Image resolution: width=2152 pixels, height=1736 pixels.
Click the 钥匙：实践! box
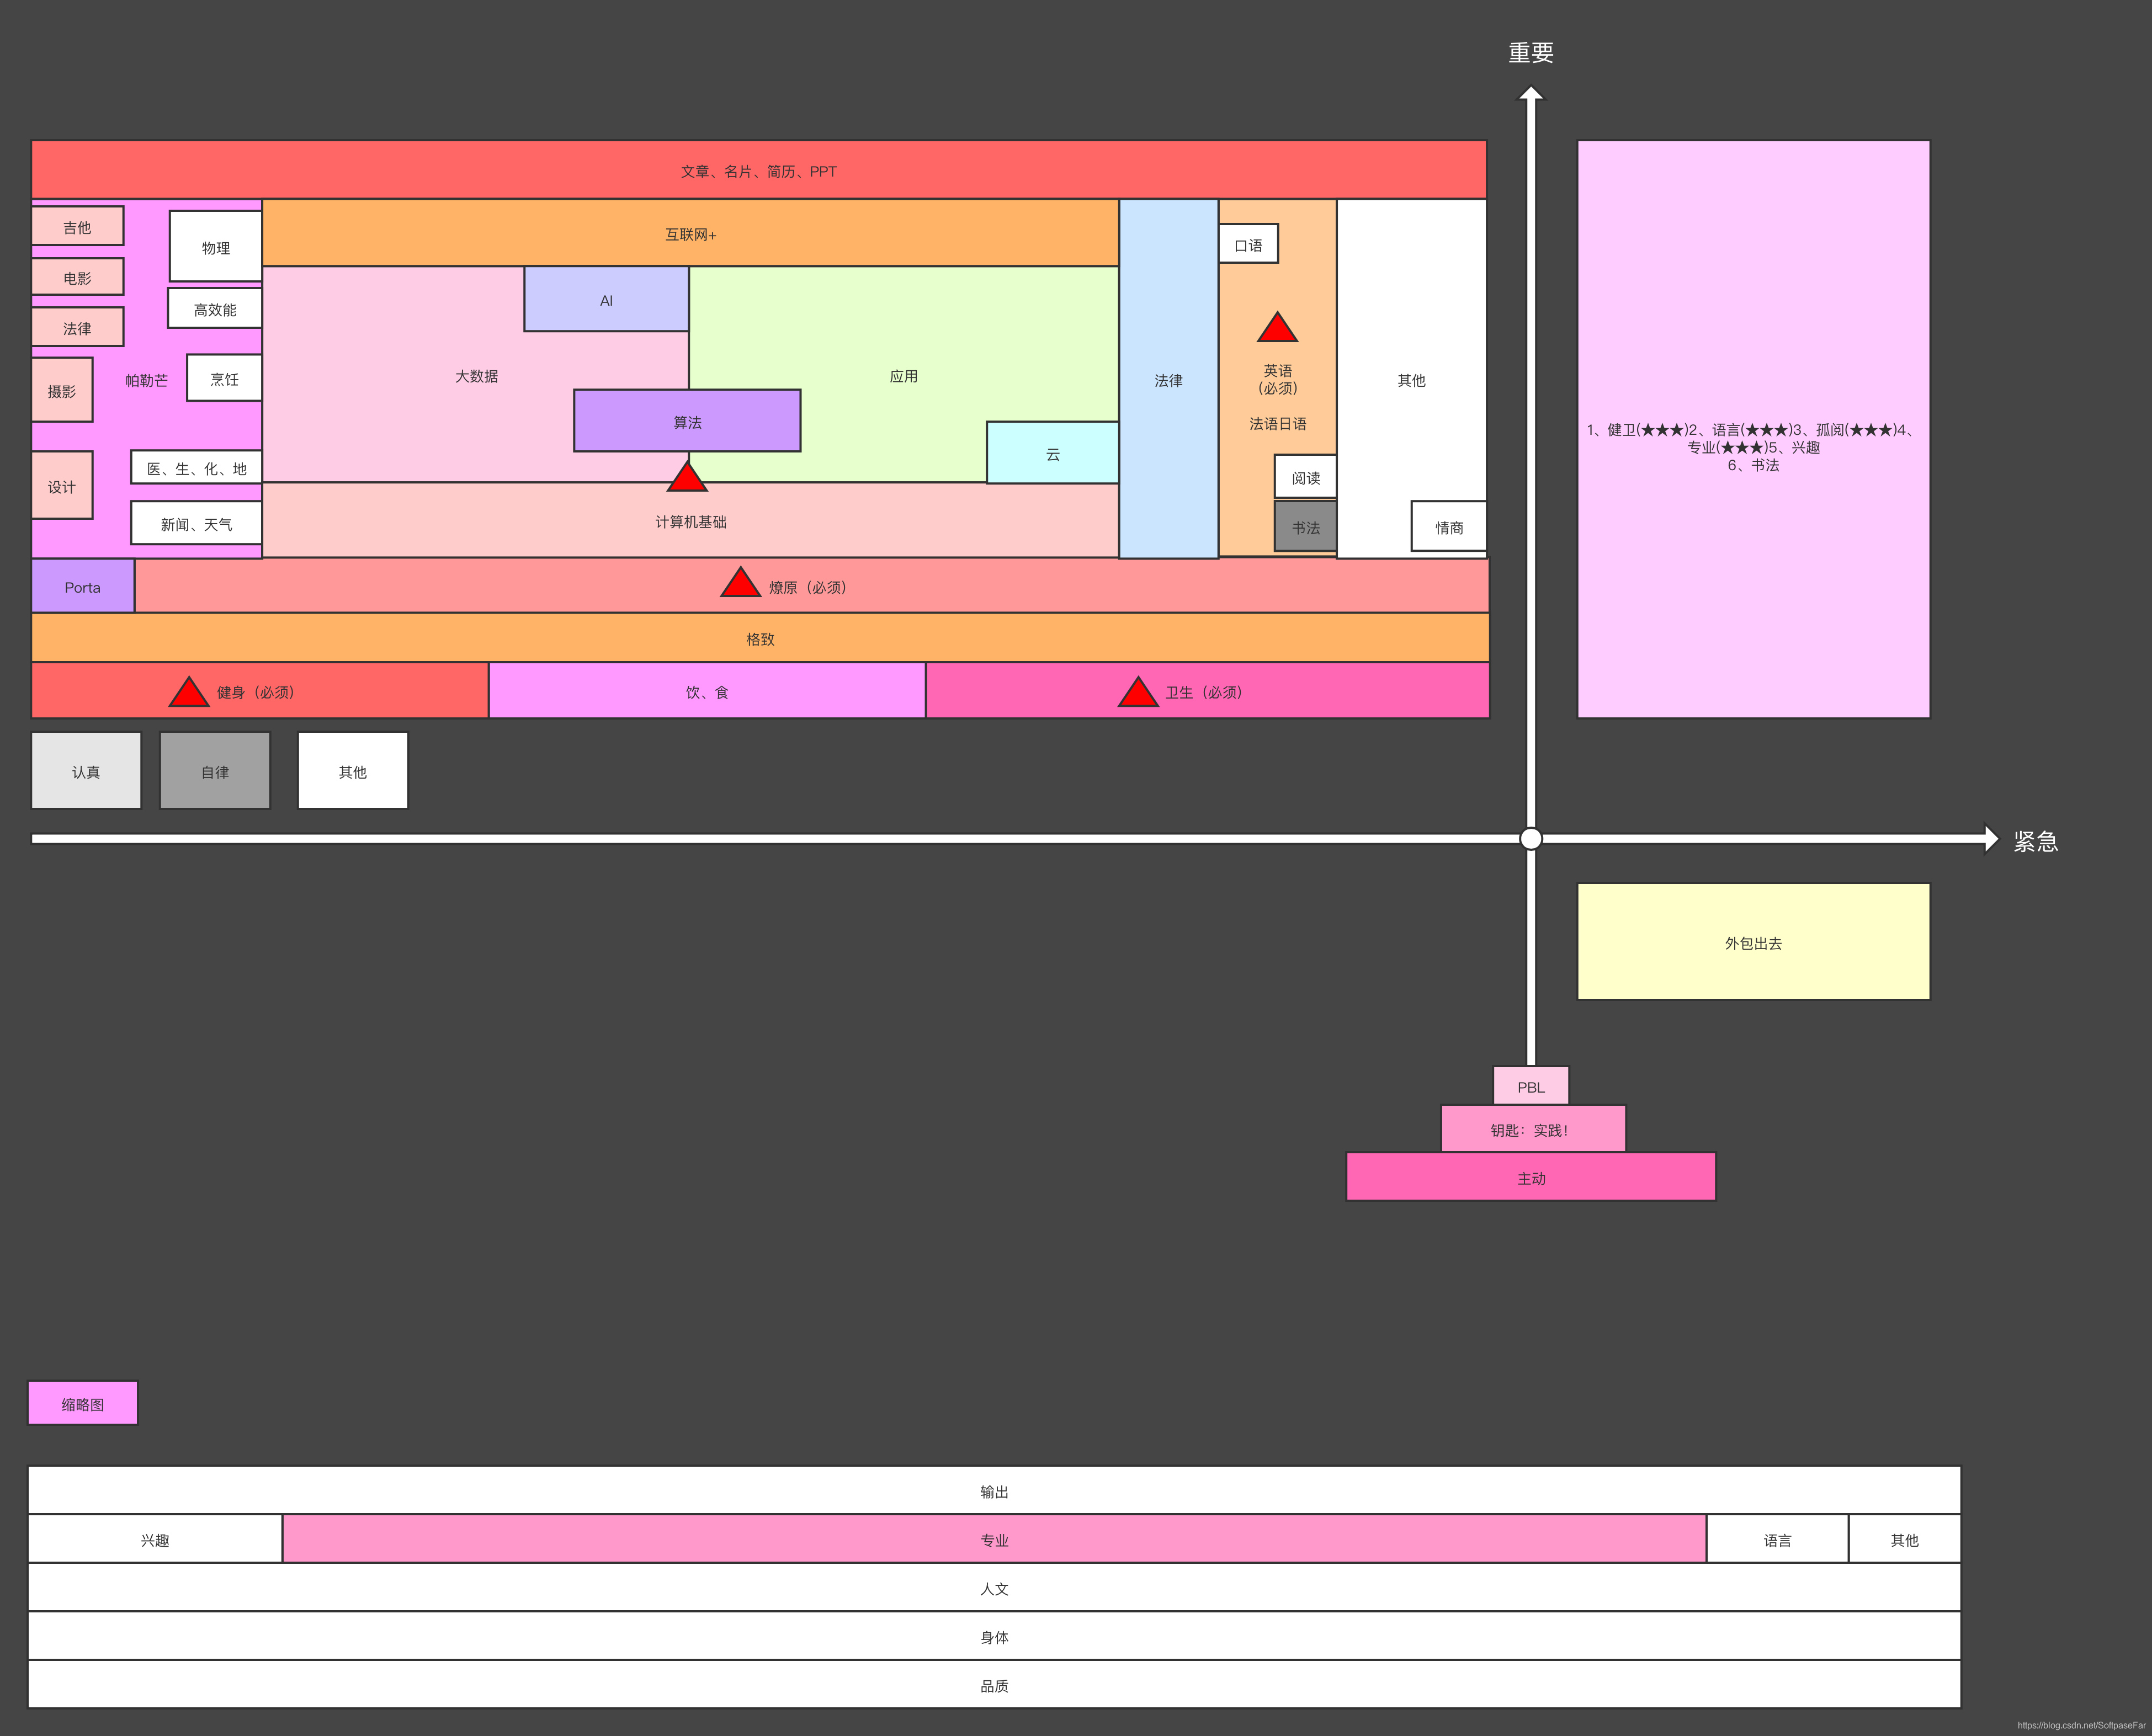point(1533,1129)
